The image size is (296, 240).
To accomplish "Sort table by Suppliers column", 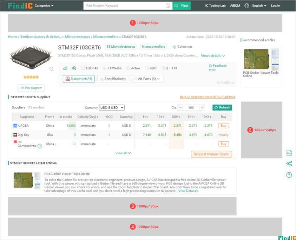I will pyautogui.click(x=27, y=117).
